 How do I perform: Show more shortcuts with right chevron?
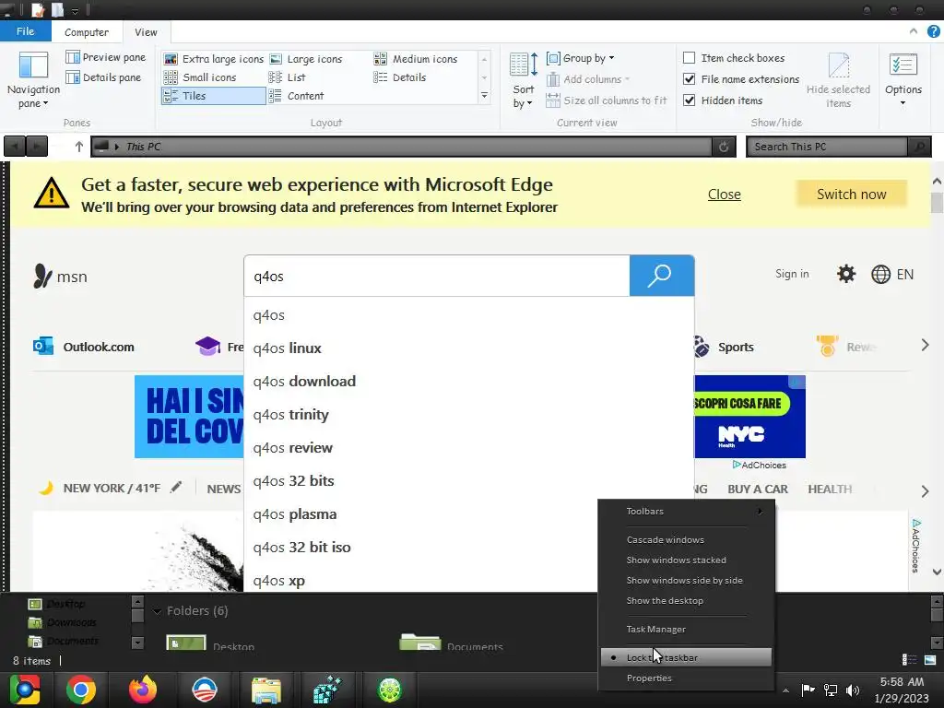(925, 346)
